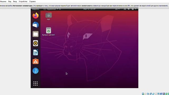Viewport: 169px width, 95px height.
Task: Open the Help question mark icon
Action: tap(36, 71)
